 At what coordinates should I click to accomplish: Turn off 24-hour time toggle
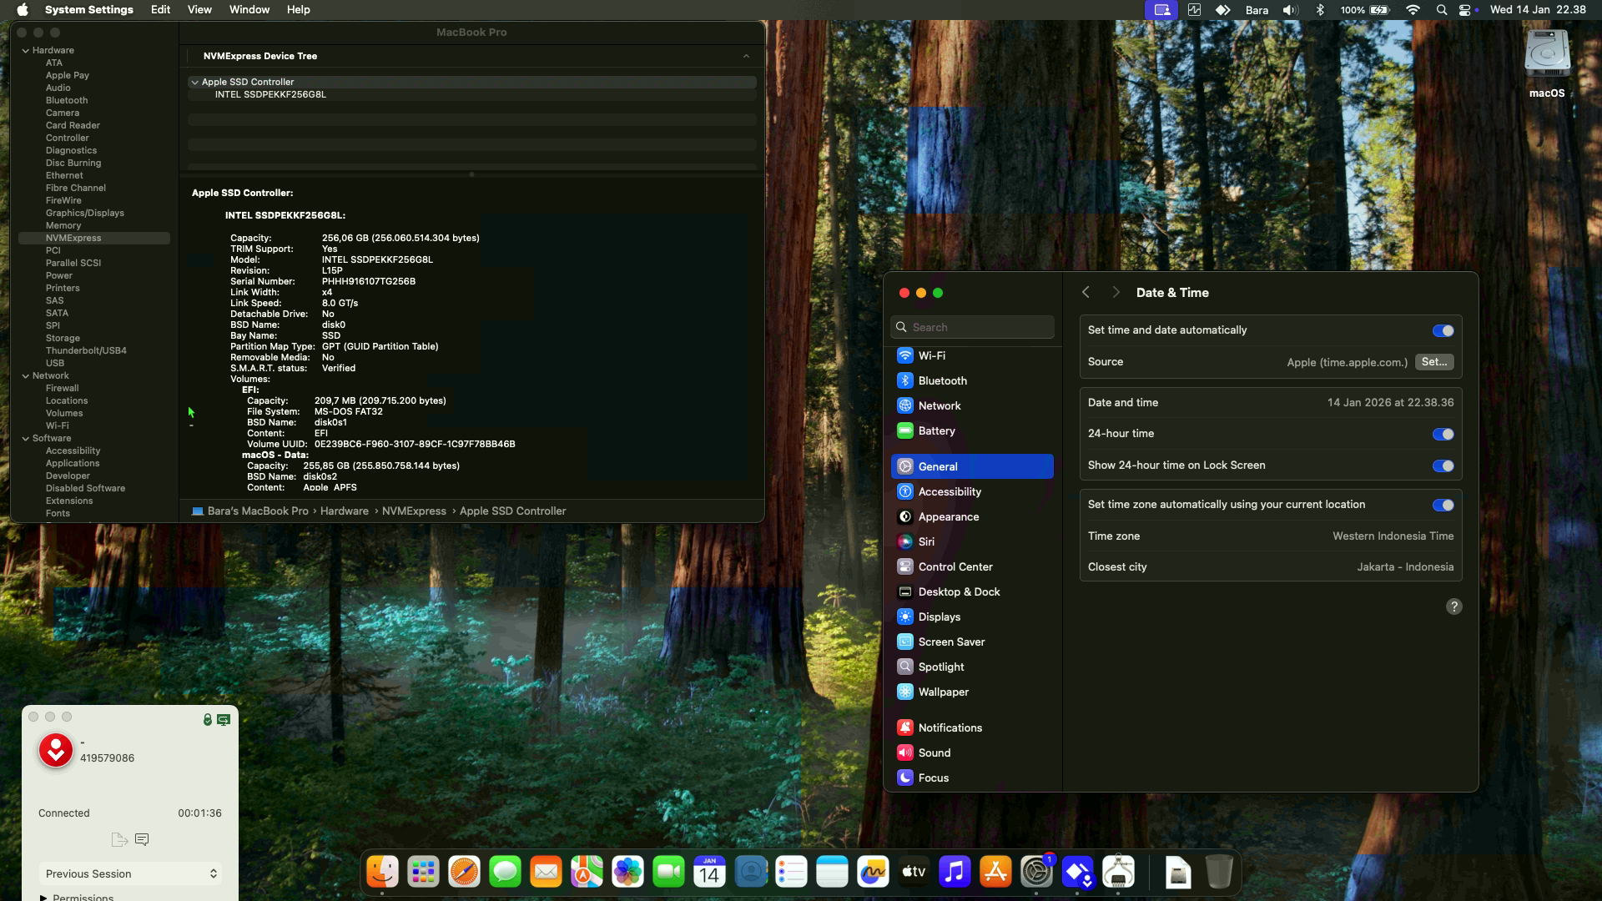(1443, 434)
